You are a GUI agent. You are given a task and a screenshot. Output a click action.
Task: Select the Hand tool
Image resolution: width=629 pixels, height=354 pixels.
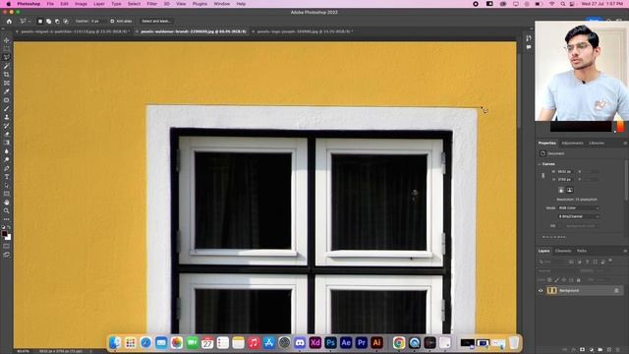(x=7, y=203)
